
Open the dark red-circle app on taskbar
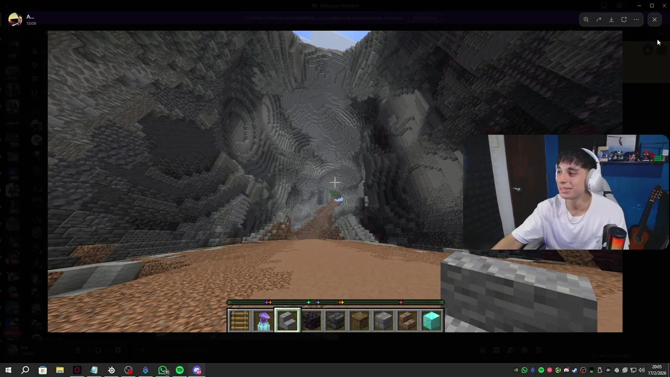point(77,370)
